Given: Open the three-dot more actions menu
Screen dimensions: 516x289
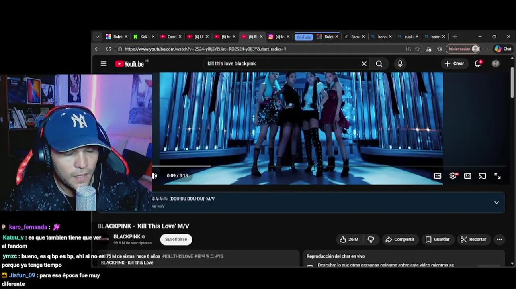Looking at the screenshot, I should tap(499, 239).
